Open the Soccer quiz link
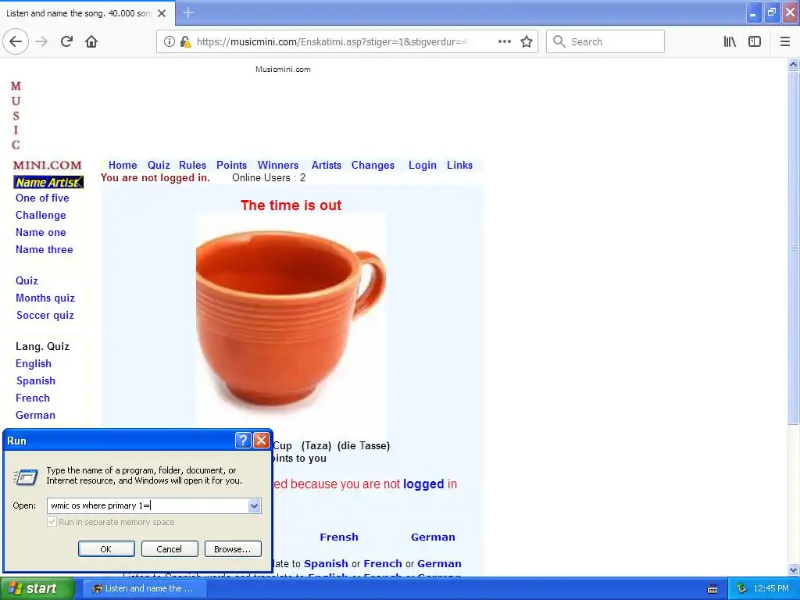The width and height of the screenshot is (800, 600). (x=45, y=316)
